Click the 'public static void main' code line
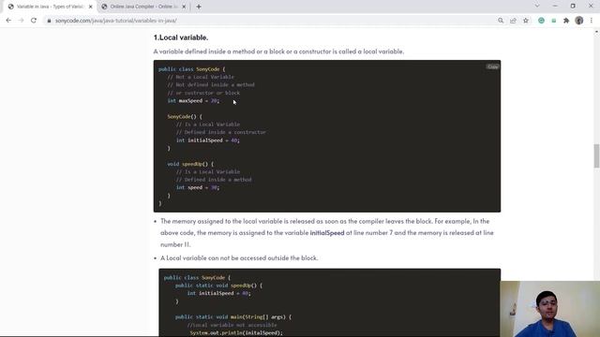This screenshot has height=337, width=600. (x=233, y=316)
